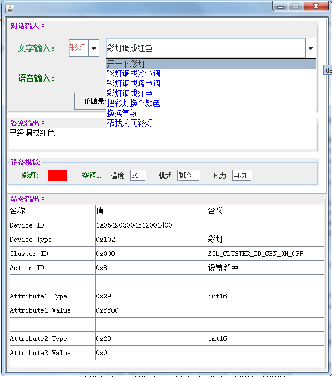This screenshot has width=332, height=377.
Task: Click the 空调... label in device simulation
Action: (x=92, y=176)
